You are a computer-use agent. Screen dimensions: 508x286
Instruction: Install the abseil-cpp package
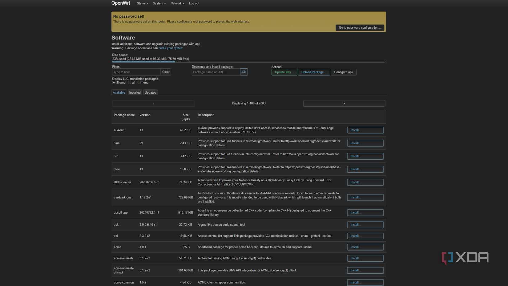(365, 213)
